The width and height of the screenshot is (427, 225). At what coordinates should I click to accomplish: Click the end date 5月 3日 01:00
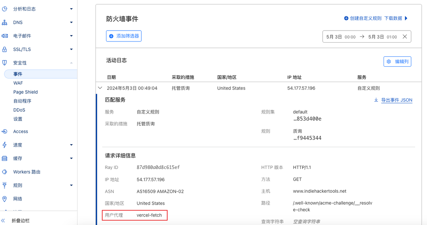(x=383, y=37)
